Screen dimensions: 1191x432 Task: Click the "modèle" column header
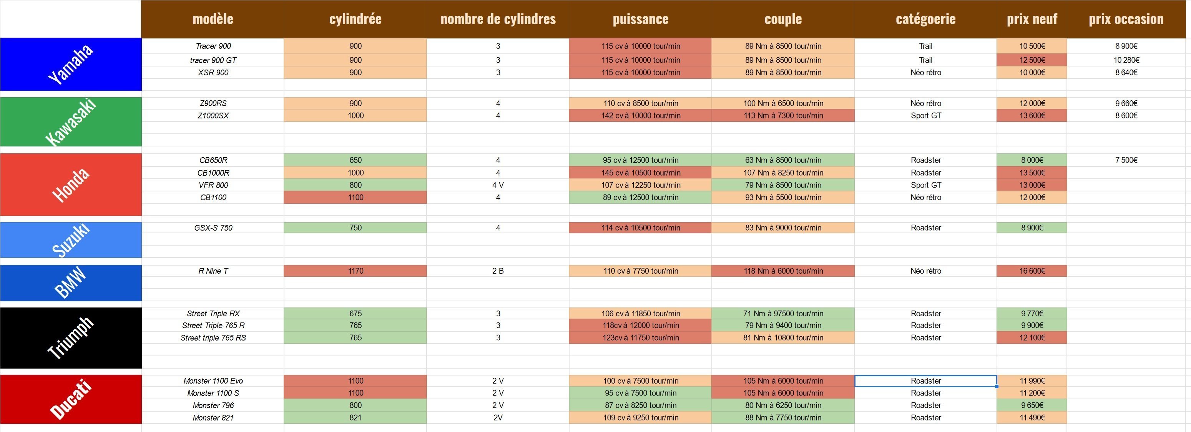point(213,19)
